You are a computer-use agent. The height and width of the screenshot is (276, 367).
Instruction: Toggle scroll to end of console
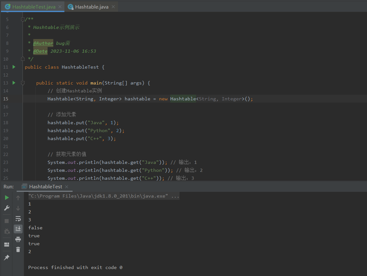point(18,229)
